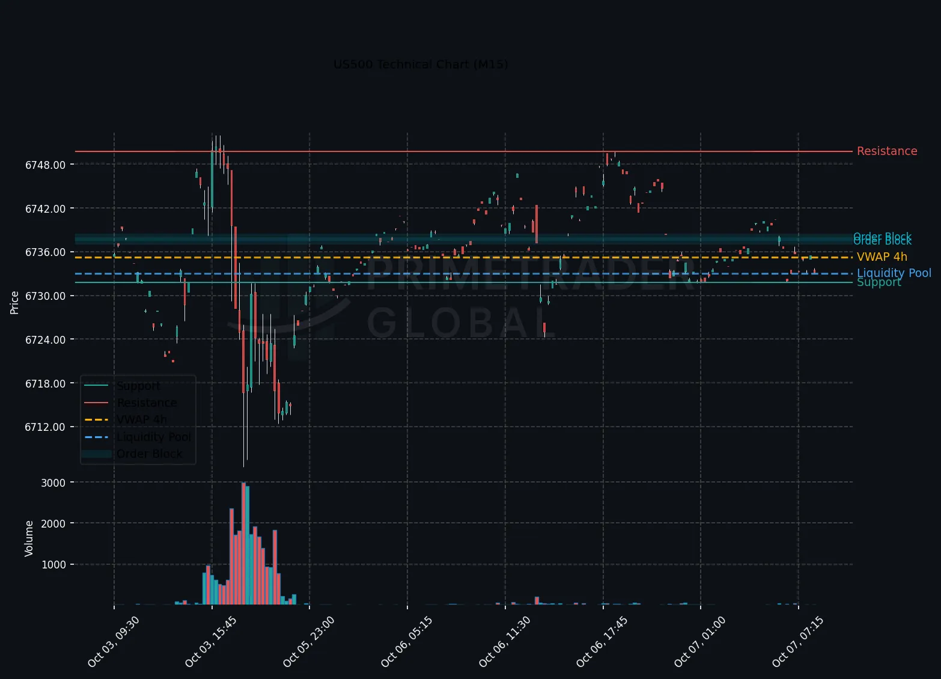Click the Oct 07, 01:00 time label
Image resolution: width=941 pixels, height=679 pixels.
coord(700,641)
